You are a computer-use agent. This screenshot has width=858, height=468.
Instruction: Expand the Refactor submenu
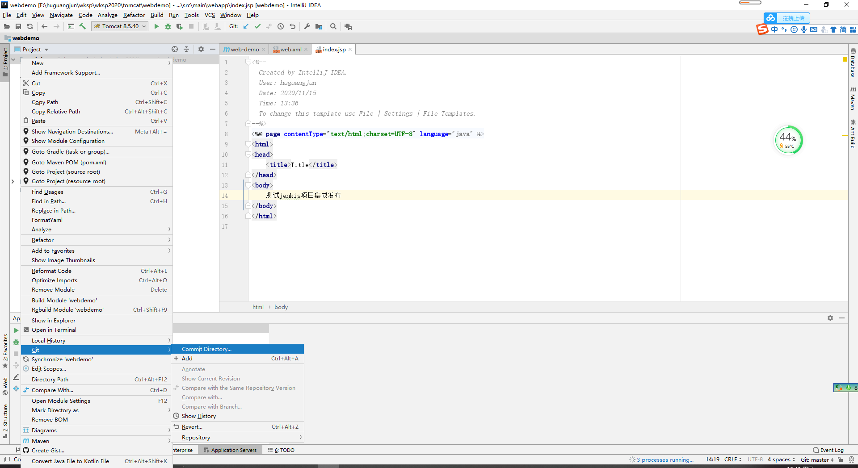pyautogui.click(x=97, y=240)
